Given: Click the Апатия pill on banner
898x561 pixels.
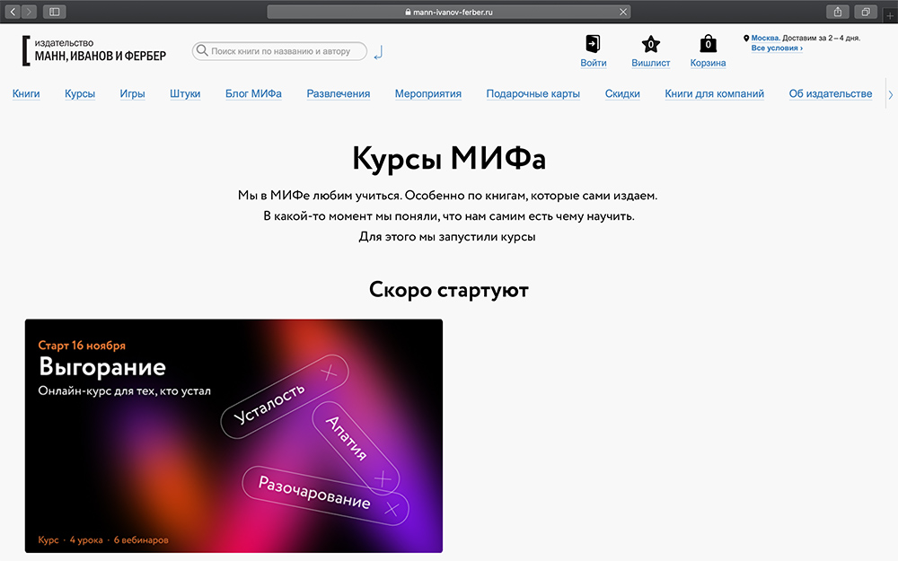Looking at the screenshot, I should pos(356,447).
